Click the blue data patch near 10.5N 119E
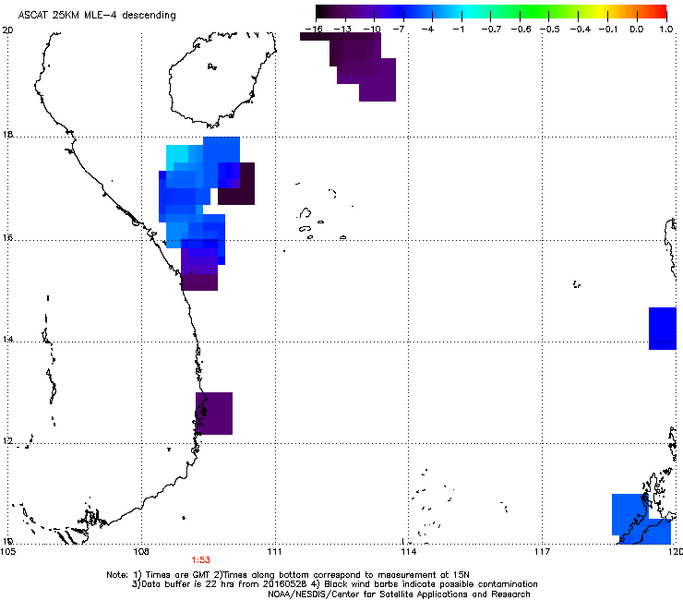Image resolution: width=683 pixels, height=600 pixels. [x=631, y=516]
